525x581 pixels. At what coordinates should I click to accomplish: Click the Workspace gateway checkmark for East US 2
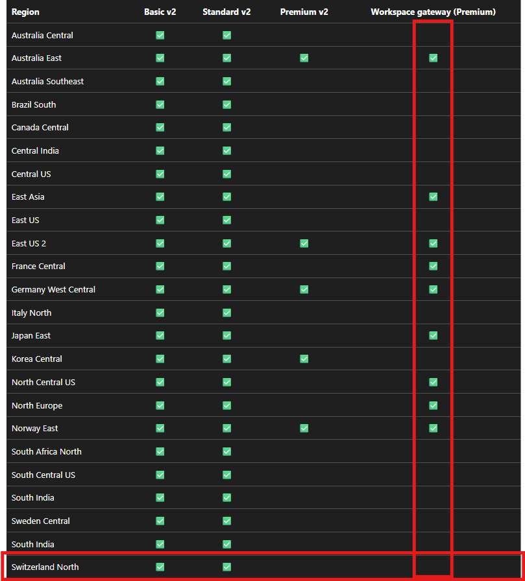[433, 243]
